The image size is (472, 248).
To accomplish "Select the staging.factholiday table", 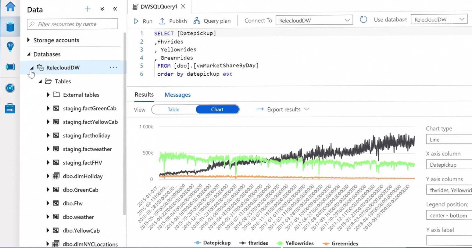I will pos(86,135).
